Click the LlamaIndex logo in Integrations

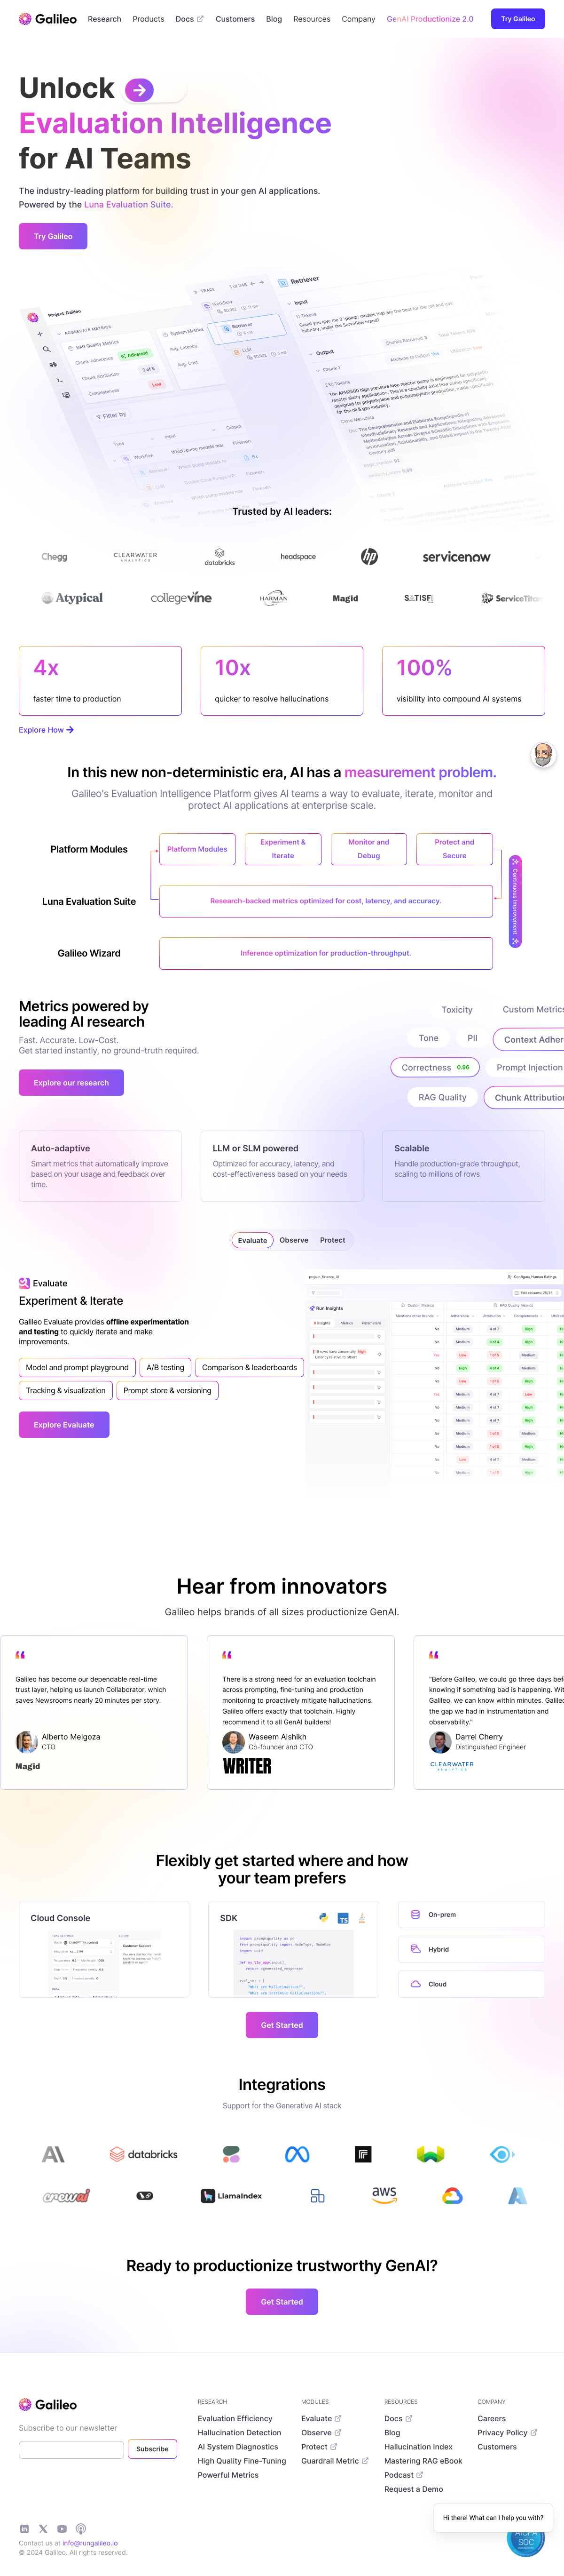click(x=232, y=2196)
